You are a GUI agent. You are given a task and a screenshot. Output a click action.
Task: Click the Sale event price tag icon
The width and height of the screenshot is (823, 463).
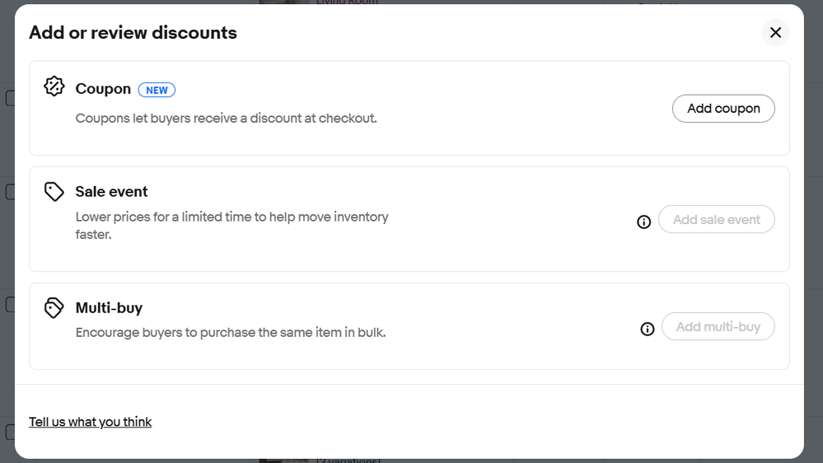[x=54, y=192]
